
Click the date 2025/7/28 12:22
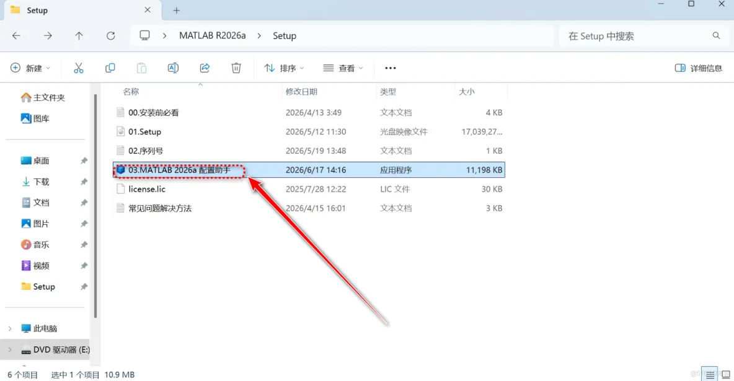[316, 189]
